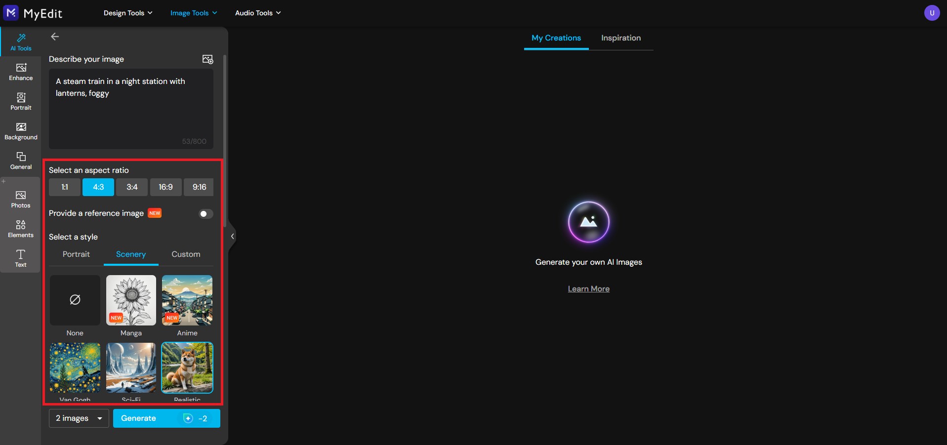Open the Elements panel
The image size is (947, 445).
coord(21,229)
